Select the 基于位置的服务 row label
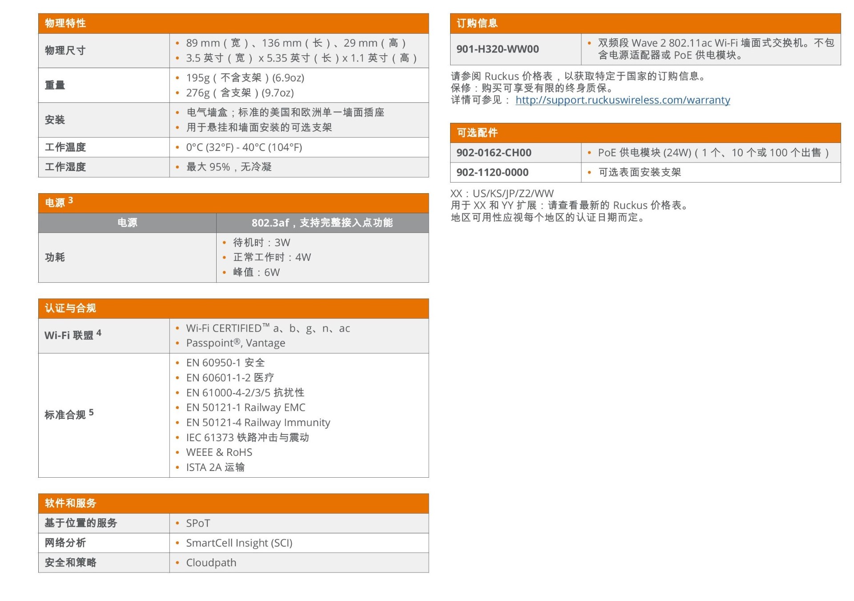This screenshot has height=601, width=854. 81,523
